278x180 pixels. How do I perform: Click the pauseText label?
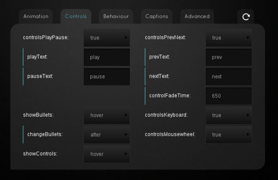pyautogui.click(x=40, y=76)
